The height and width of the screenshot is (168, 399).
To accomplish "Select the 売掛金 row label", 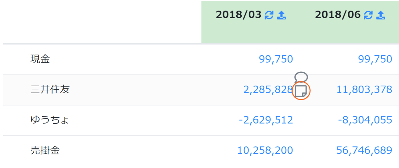I will tap(45, 151).
